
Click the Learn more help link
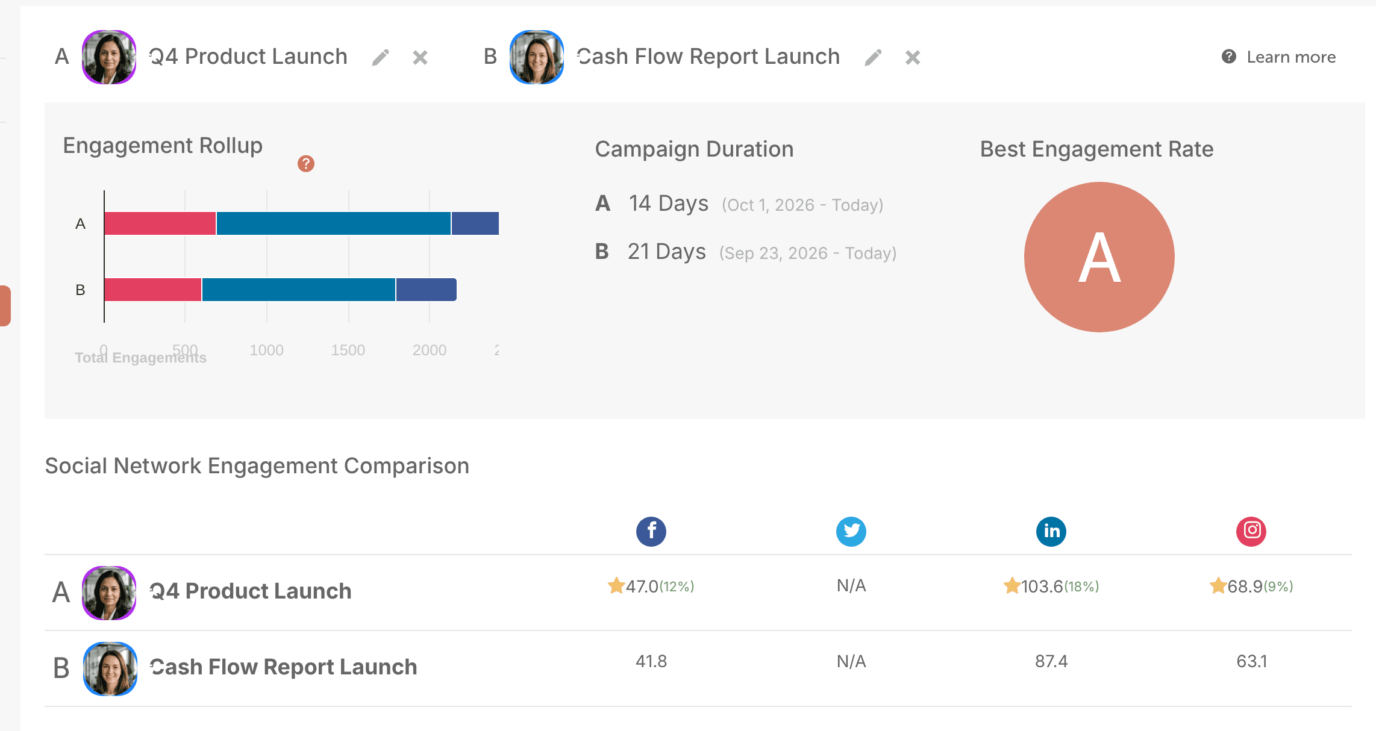pyautogui.click(x=1291, y=57)
